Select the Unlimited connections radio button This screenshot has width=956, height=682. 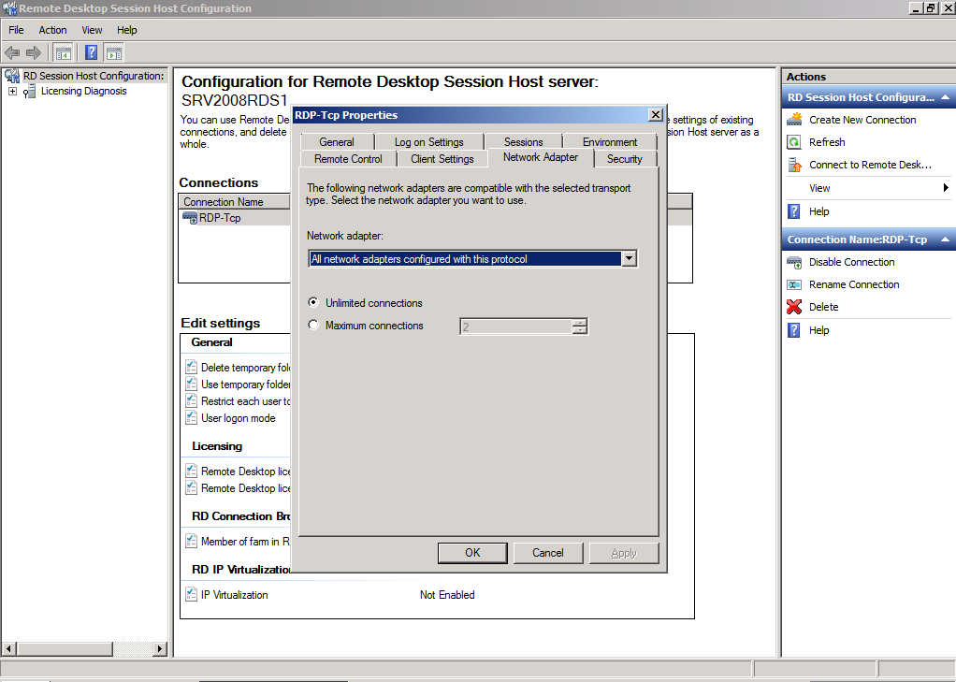click(x=313, y=302)
